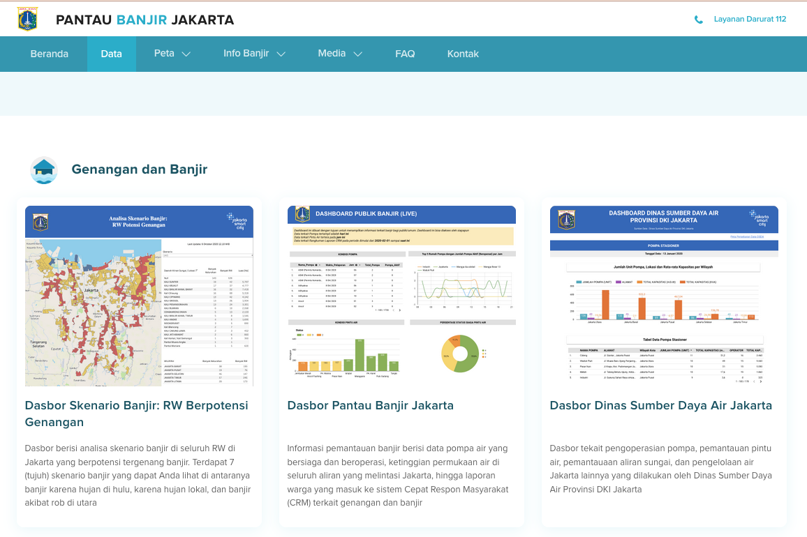807x537 pixels.
Task: Open the Kontak page
Action: pos(463,54)
